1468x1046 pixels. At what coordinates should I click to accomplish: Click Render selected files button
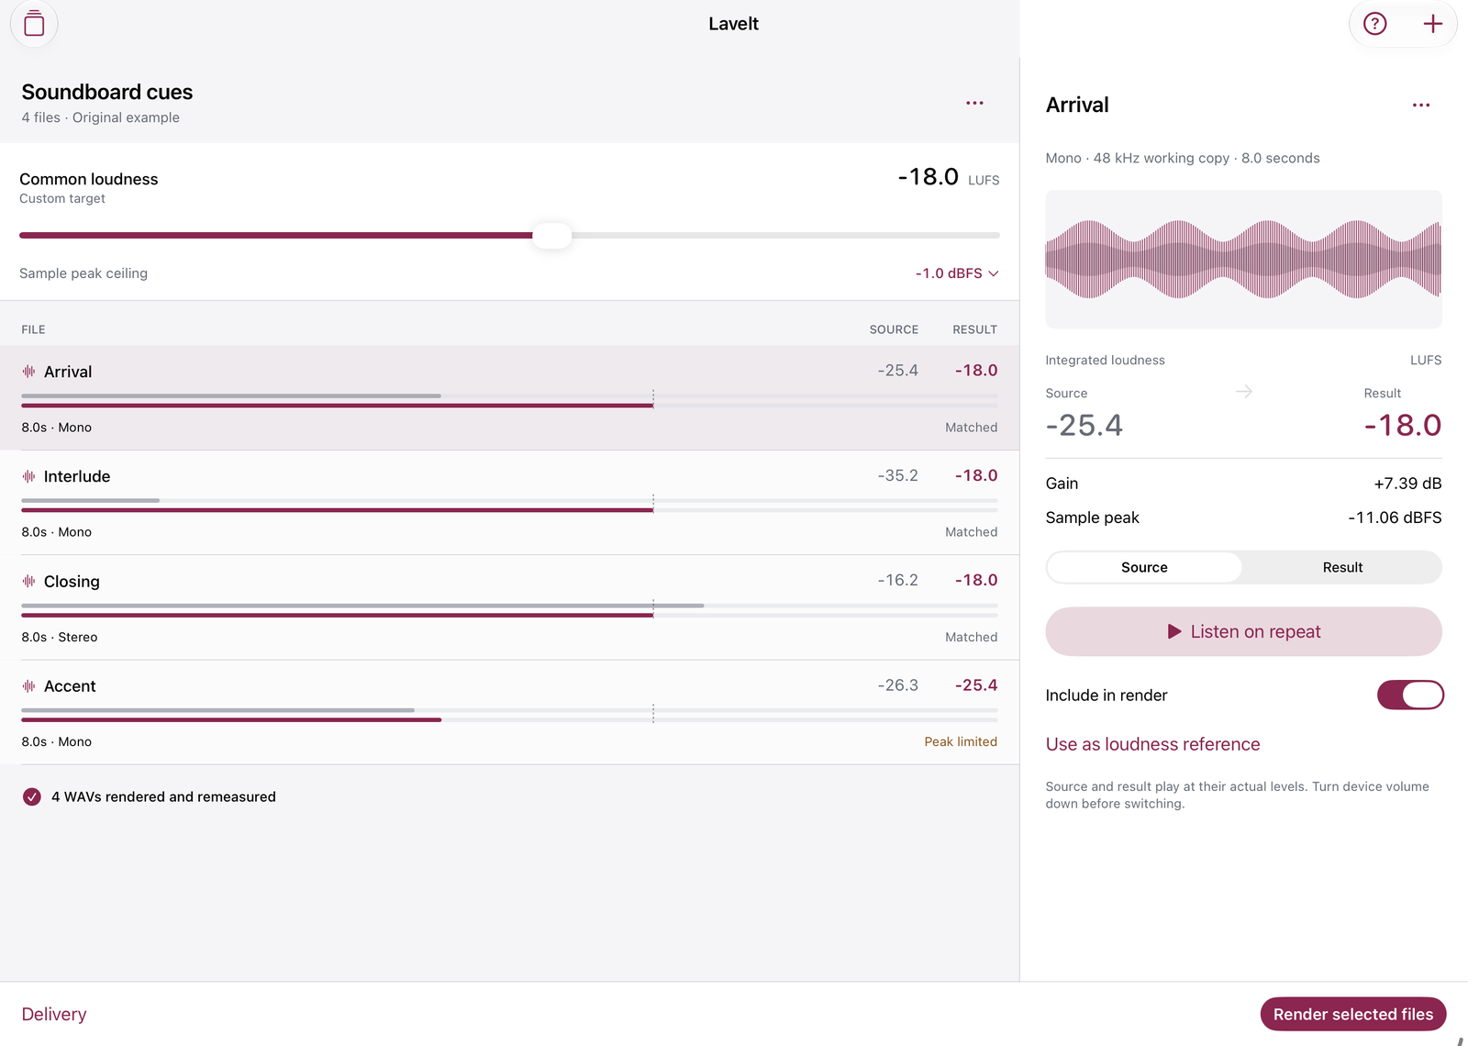pyautogui.click(x=1352, y=1014)
